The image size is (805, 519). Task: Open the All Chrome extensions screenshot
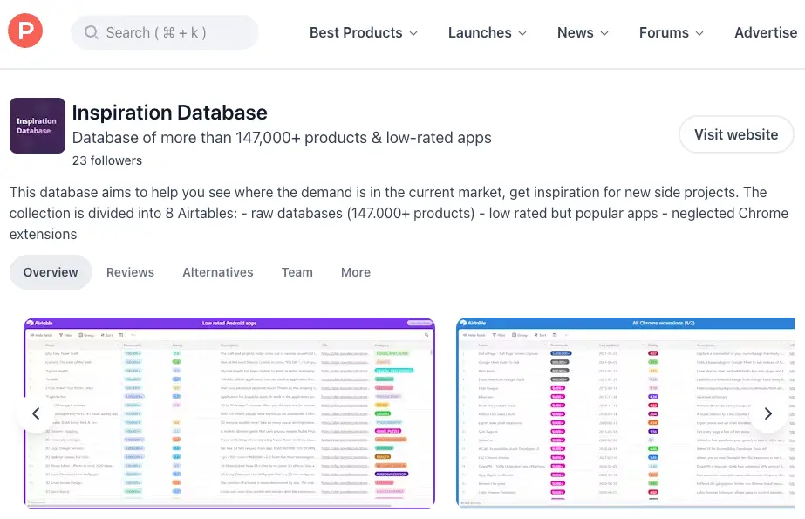(x=625, y=413)
